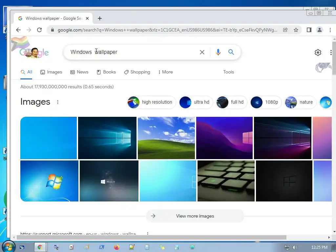The width and height of the screenshot is (336, 252).
Task: Open the misty dark Windows 10 wallpaper
Action: point(109,181)
